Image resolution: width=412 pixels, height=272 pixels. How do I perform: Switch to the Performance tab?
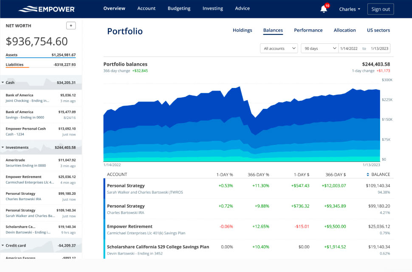coord(308,30)
